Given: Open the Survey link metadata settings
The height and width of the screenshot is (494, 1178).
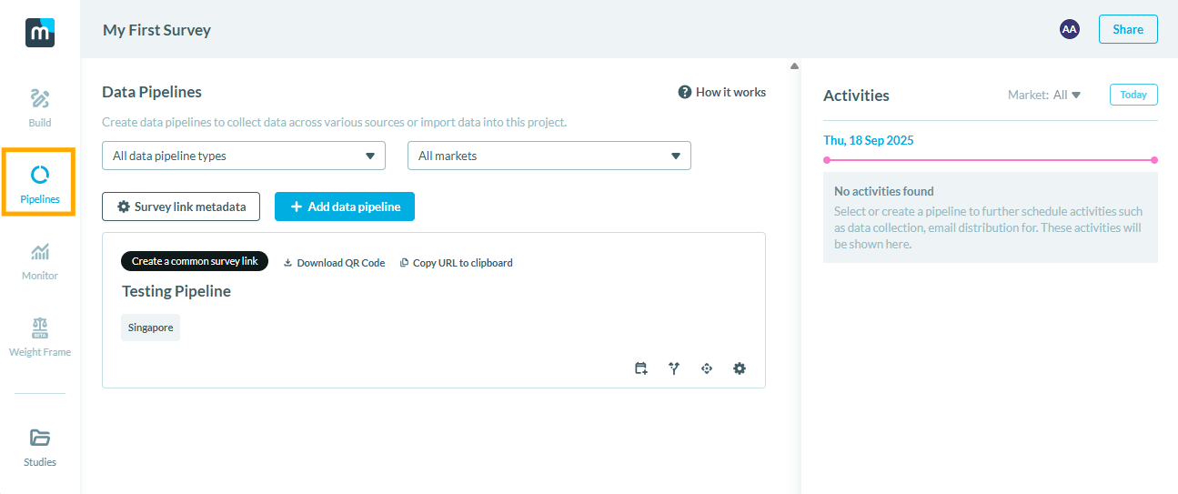Looking at the screenshot, I should (x=181, y=207).
